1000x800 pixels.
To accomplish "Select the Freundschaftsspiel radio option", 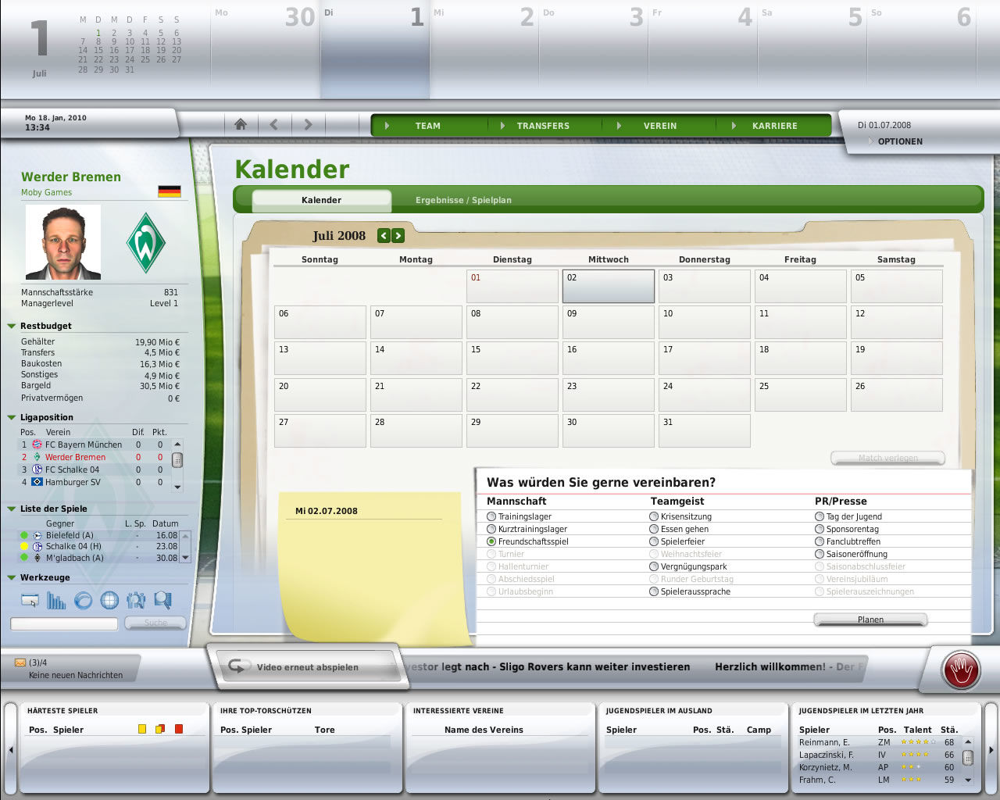I will point(492,541).
